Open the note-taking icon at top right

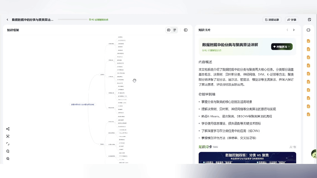click(x=309, y=19)
